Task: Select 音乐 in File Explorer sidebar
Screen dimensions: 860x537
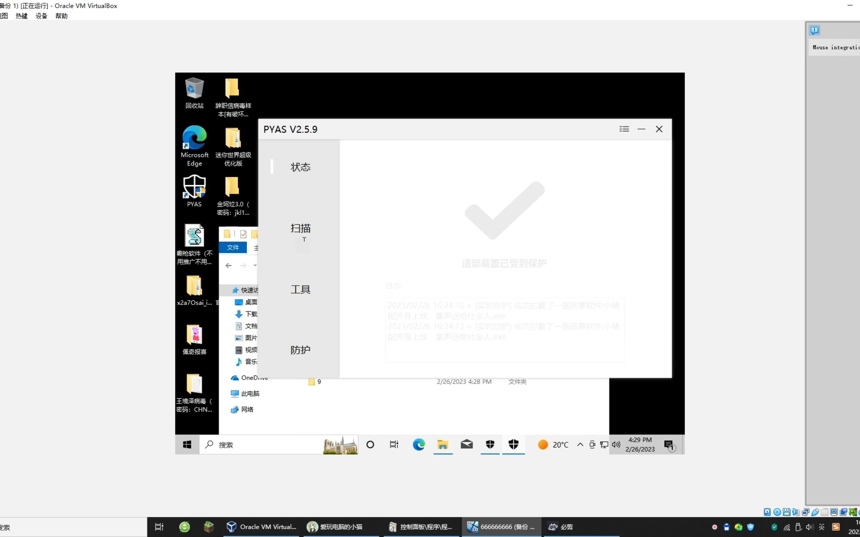Action: [246, 361]
